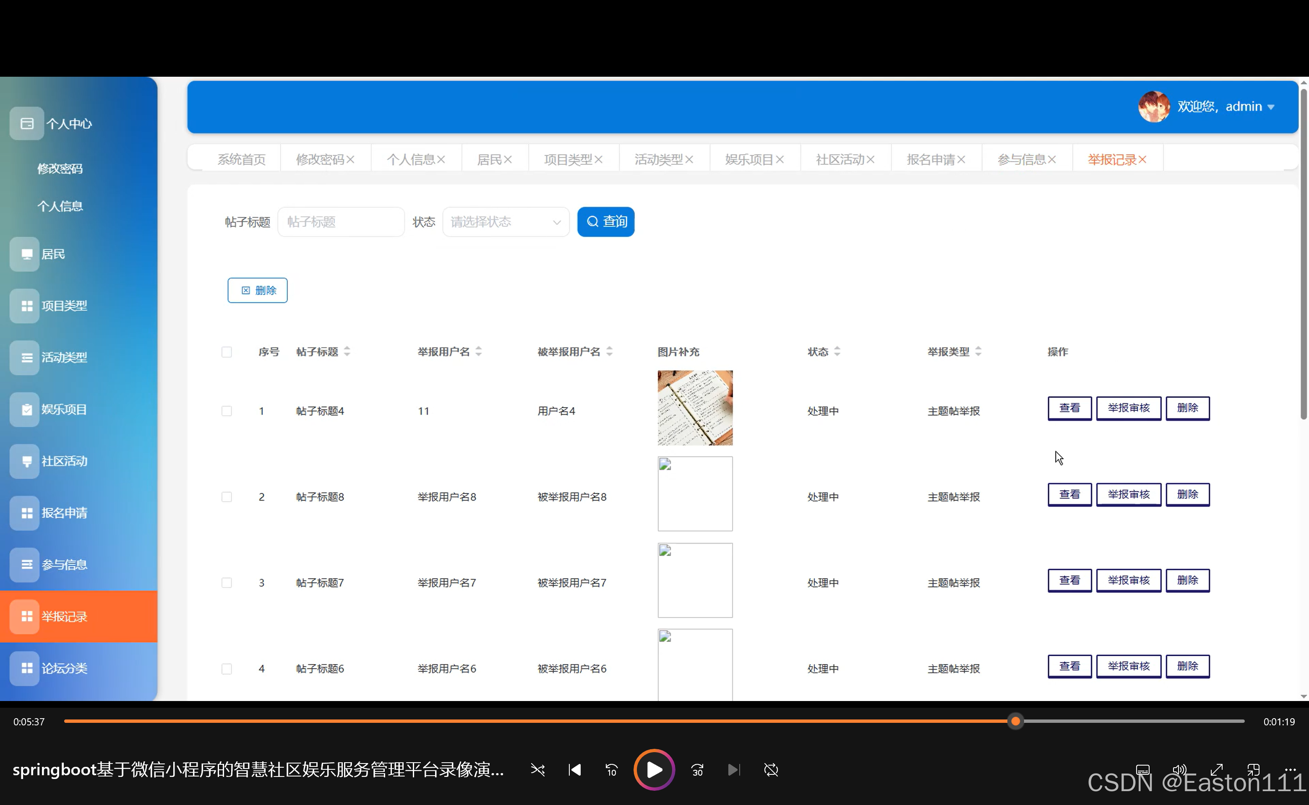Open the 居民 sidebar icon
Image resolution: width=1309 pixels, height=805 pixels.
24,254
